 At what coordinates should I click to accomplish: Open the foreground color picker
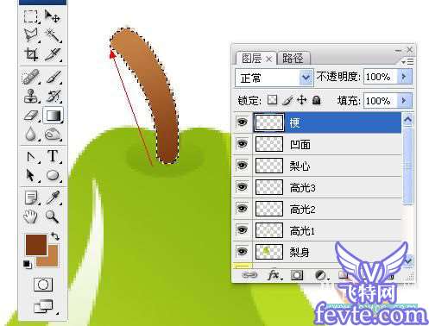(x=36, y=245)
